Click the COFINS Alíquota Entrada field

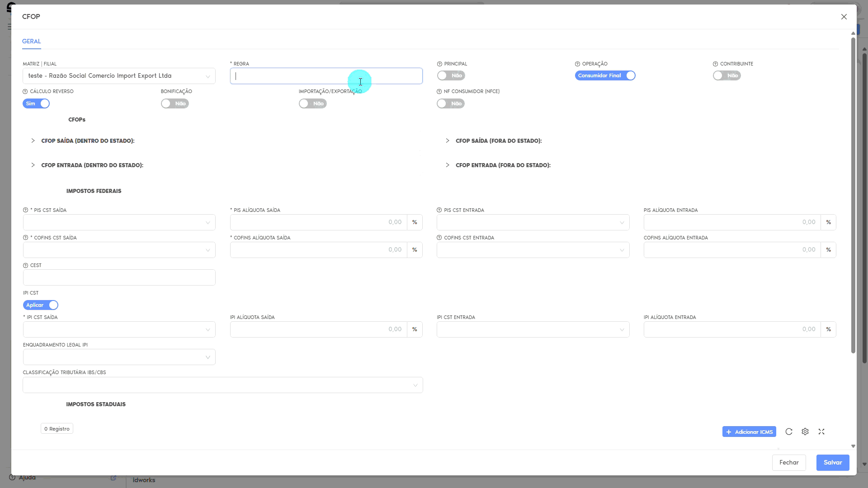[x=732, y=250]
